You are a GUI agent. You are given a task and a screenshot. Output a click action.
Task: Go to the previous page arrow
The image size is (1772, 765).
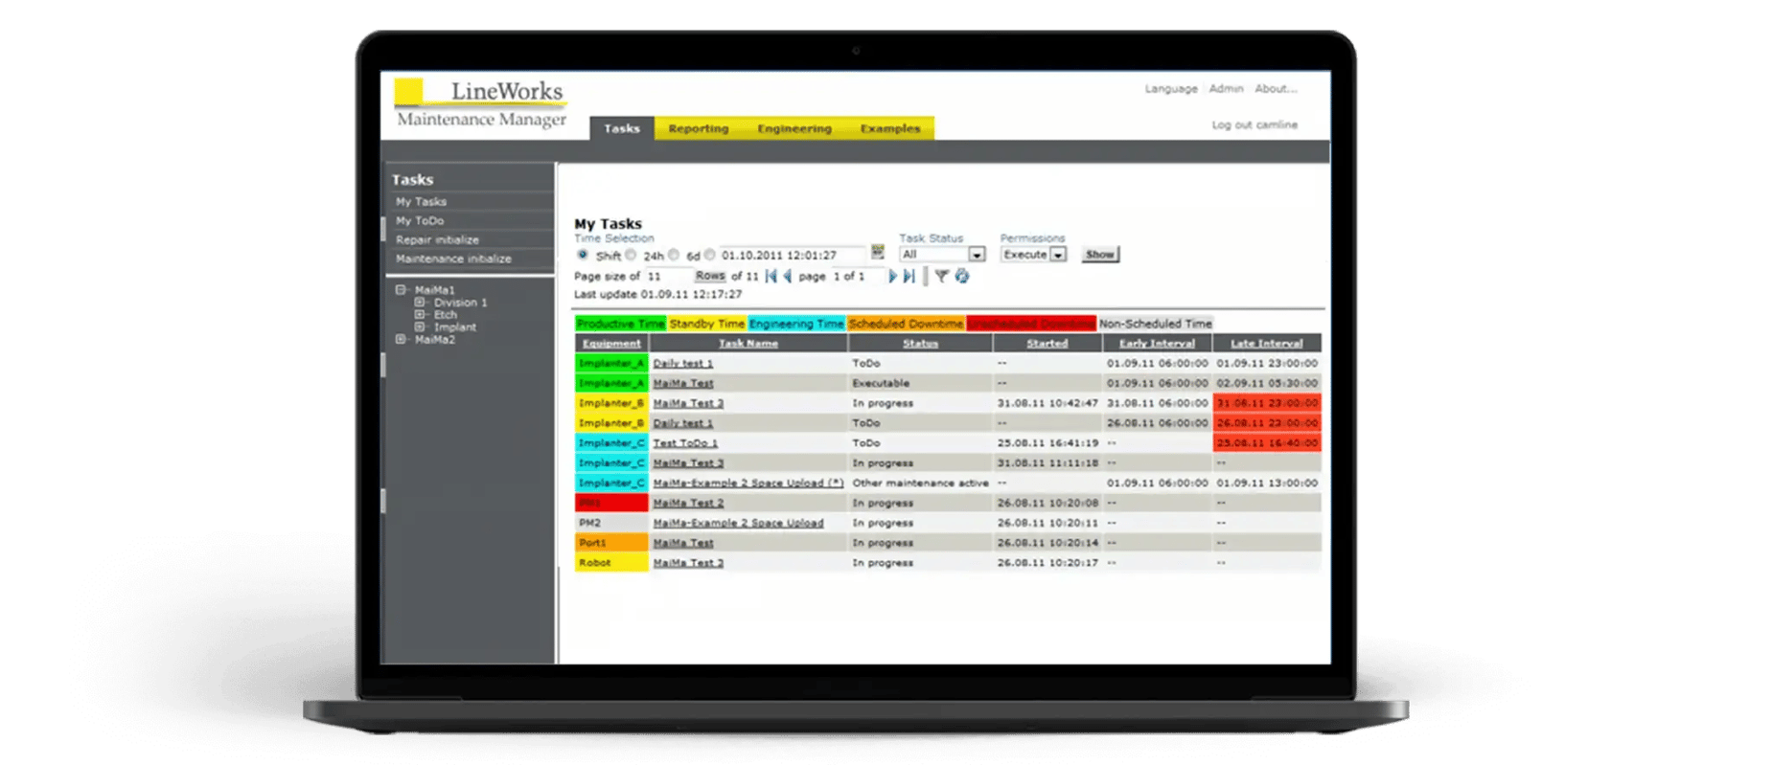pyautogui.click(x=787, y=276)
